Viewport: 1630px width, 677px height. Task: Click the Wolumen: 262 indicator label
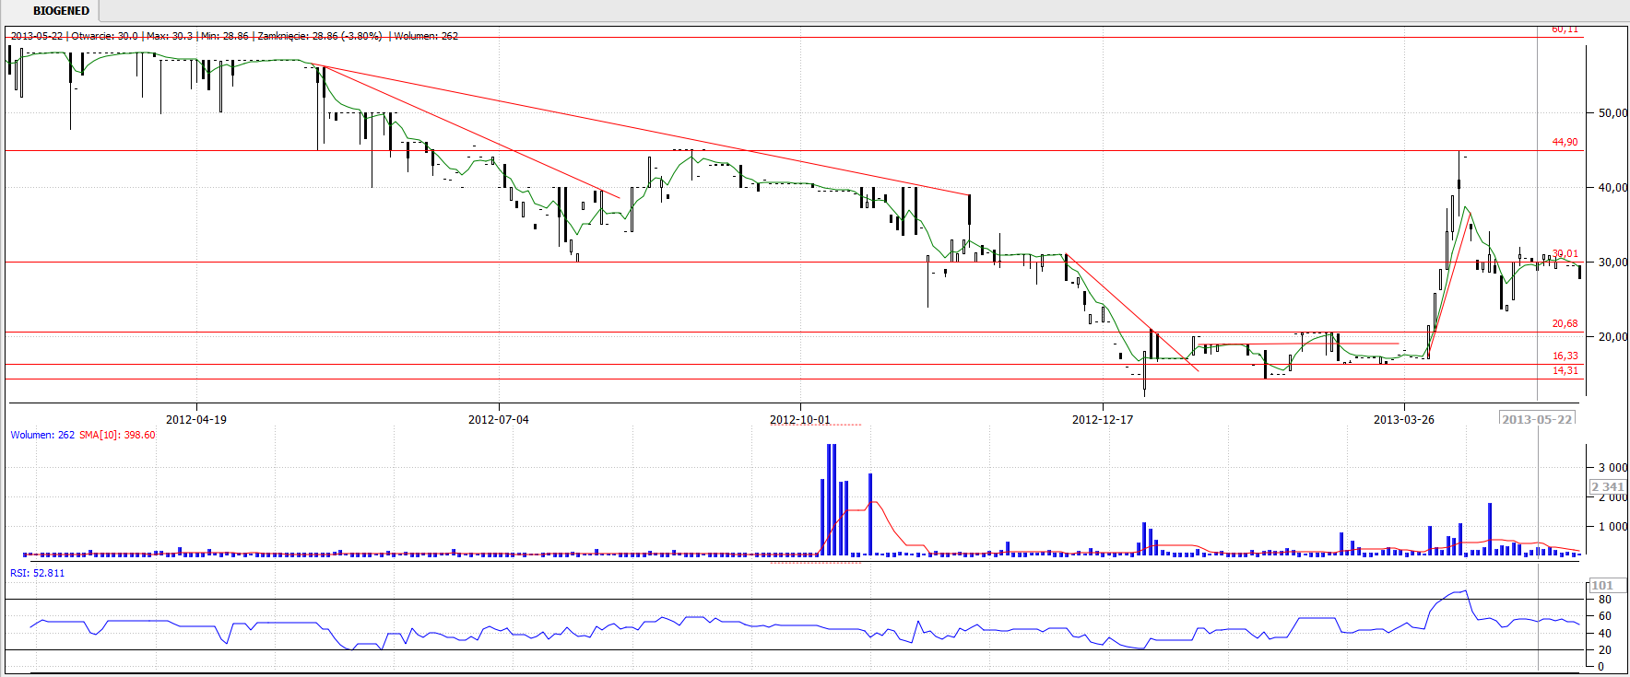(42, 435)
